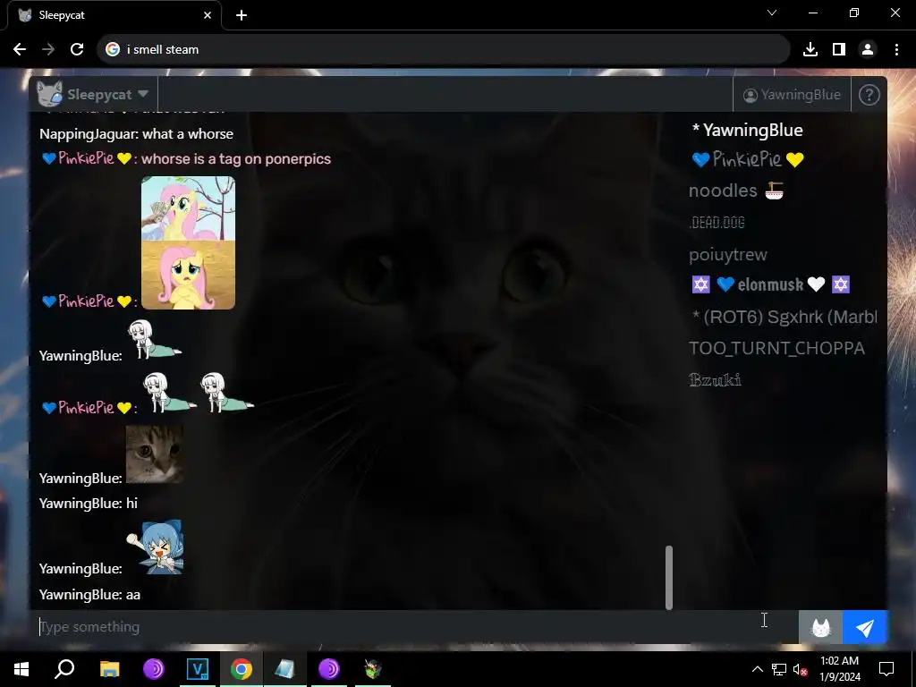This screenshot has width=916, height=687.
Task: Focus the 'Type something' message field
Action: point(414,627)
